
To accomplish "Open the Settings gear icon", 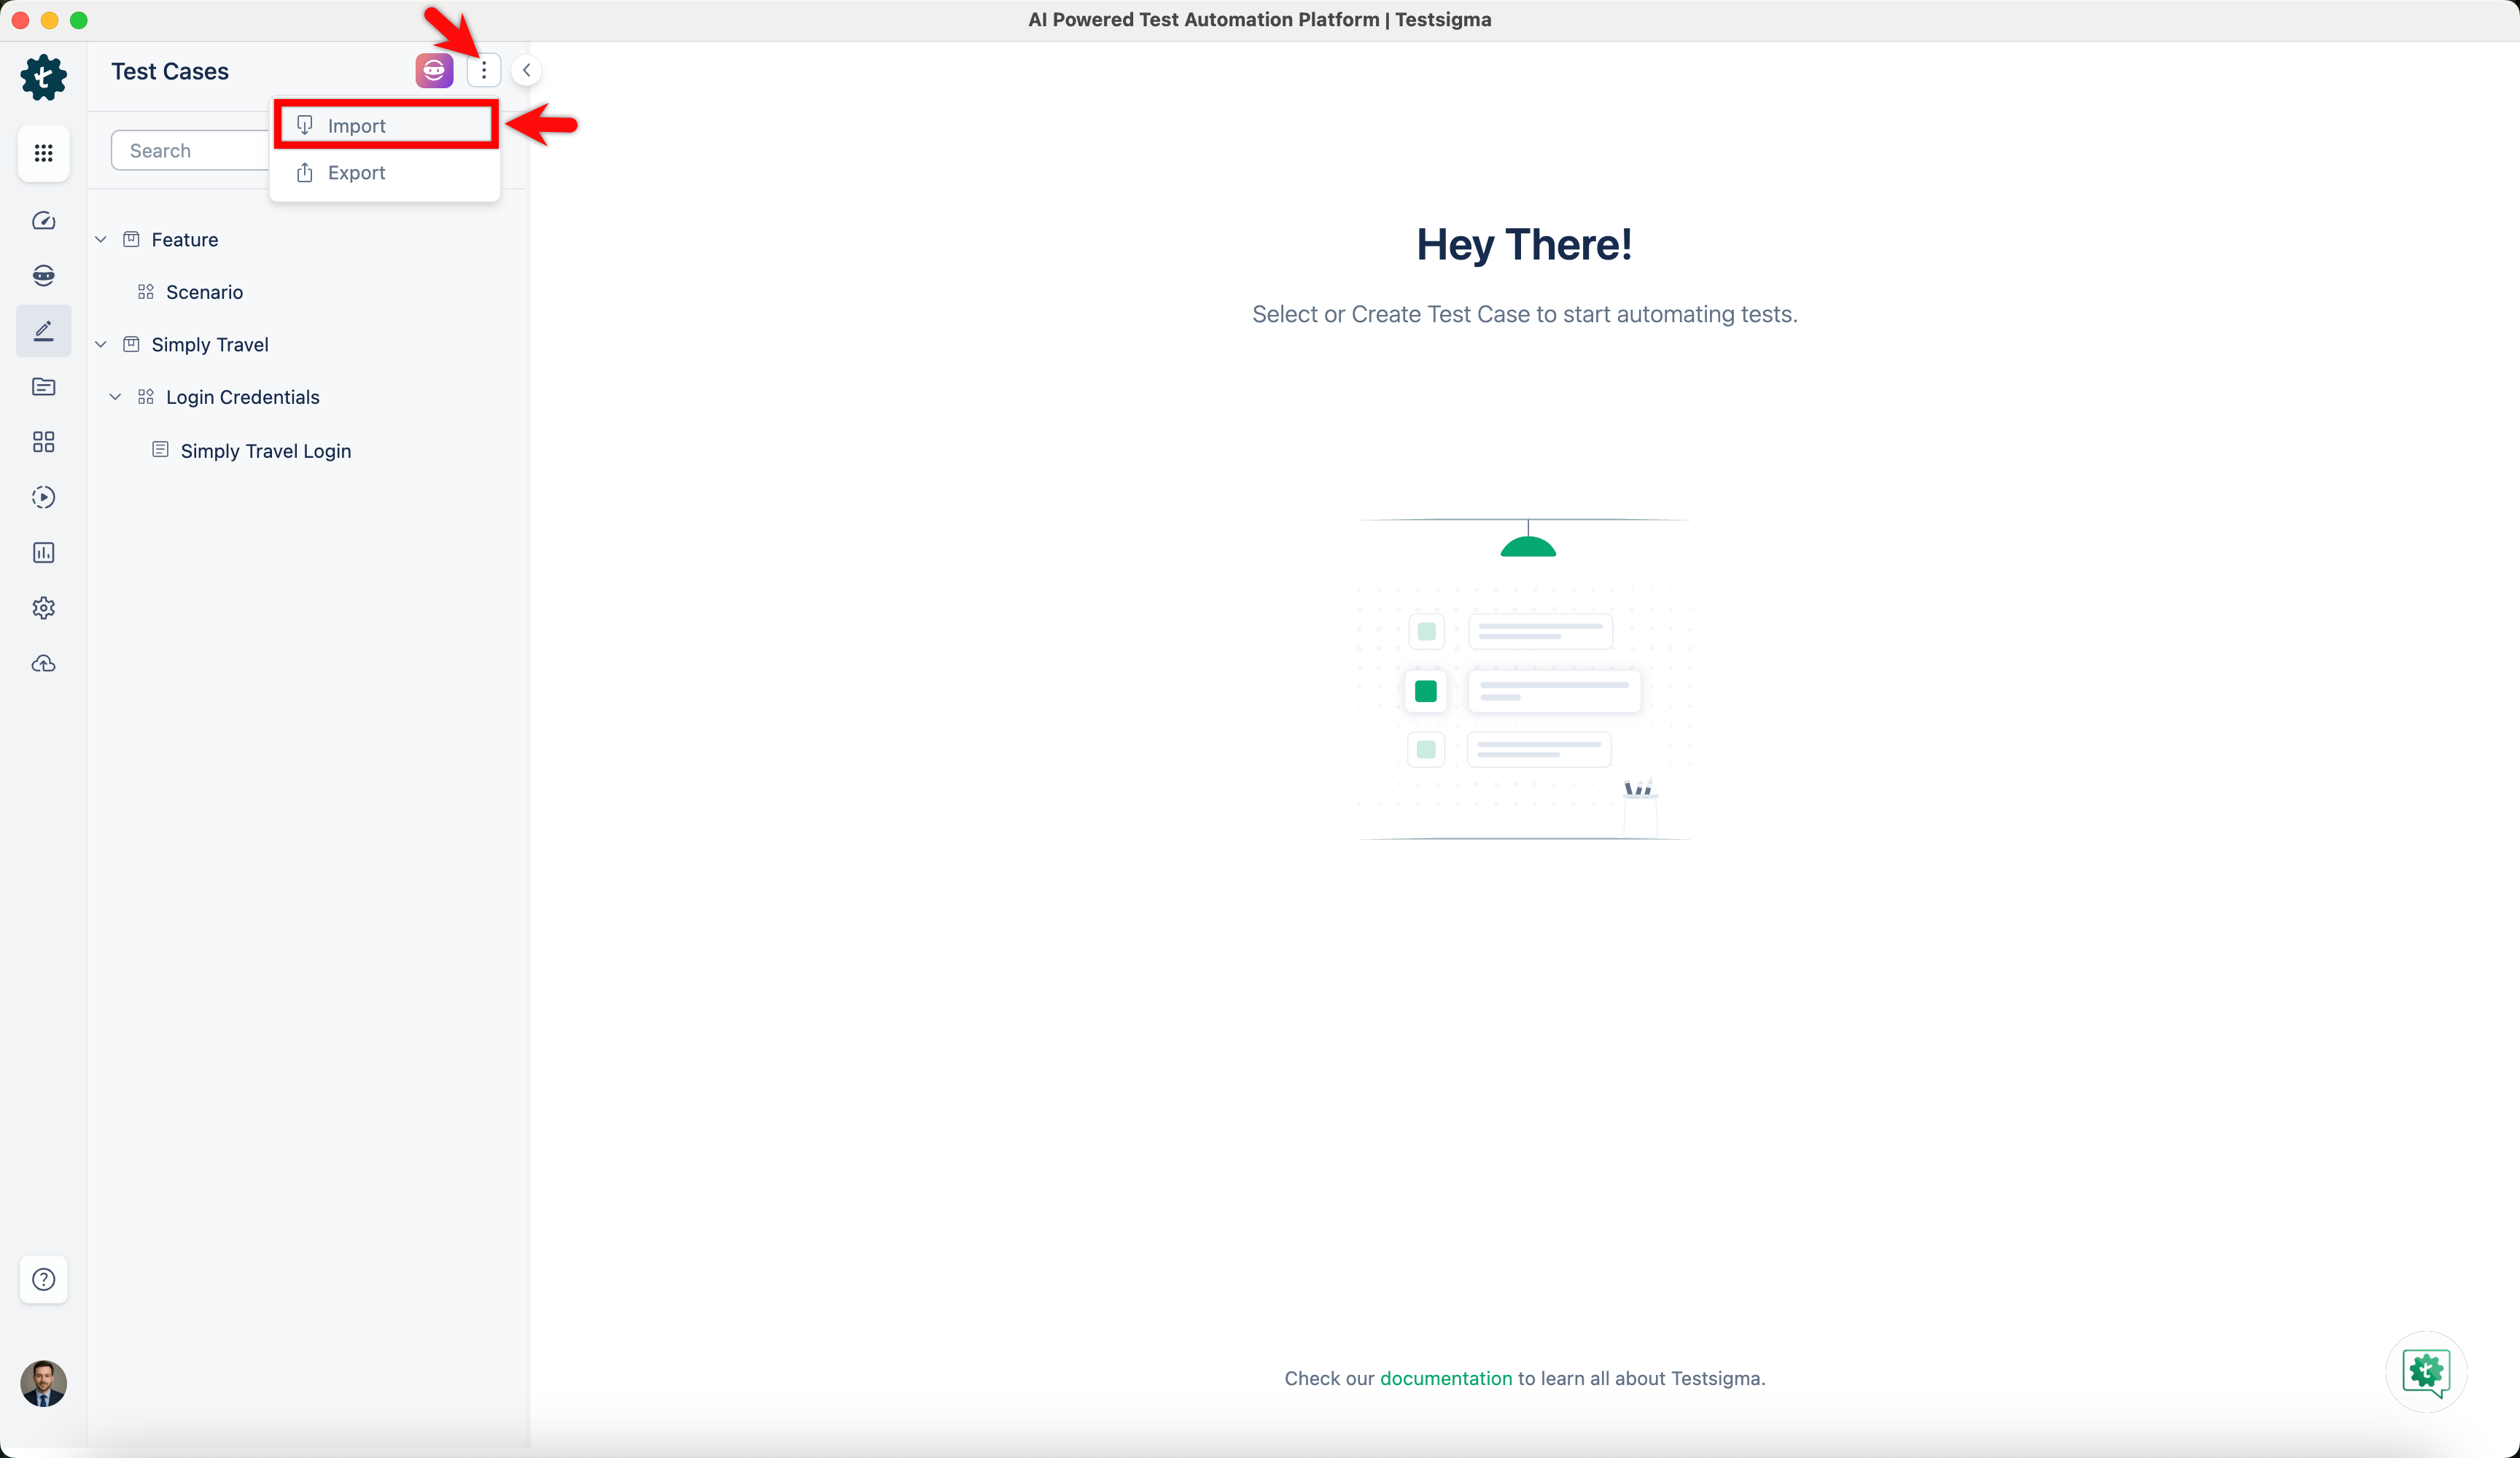I will pos(43,608).
